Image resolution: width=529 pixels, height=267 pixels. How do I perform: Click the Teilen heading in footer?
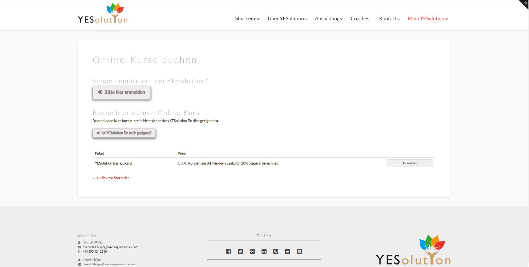pos(264,236)
